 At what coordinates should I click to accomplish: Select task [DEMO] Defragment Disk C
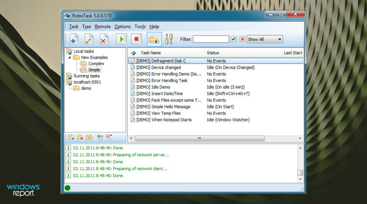click(x=161, y=61)
